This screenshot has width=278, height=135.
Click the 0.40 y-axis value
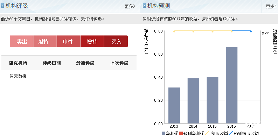point(158,77)
